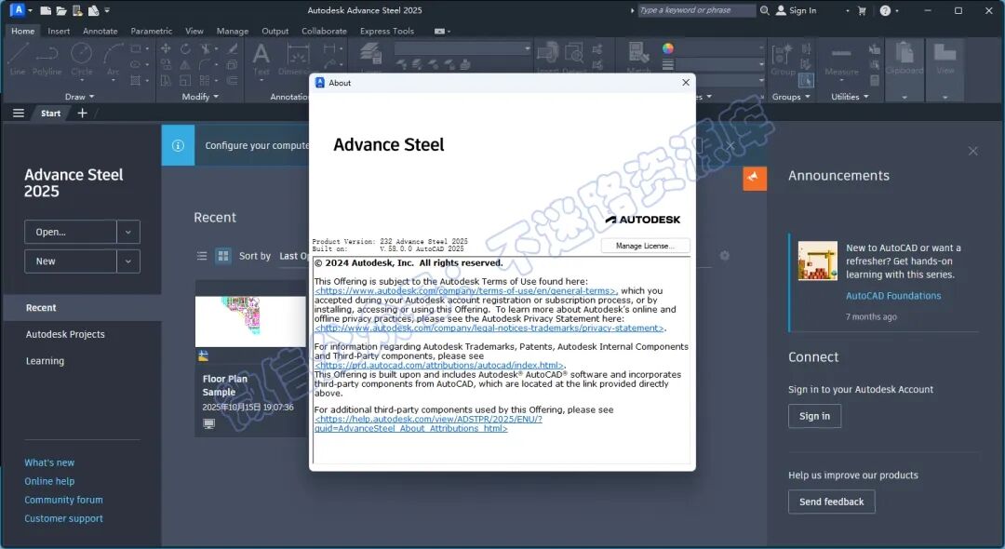The height and width of the screenshot is (549, 1005).
Task: Expand the Open button dropdown arrow
Action: coord(128,232)
